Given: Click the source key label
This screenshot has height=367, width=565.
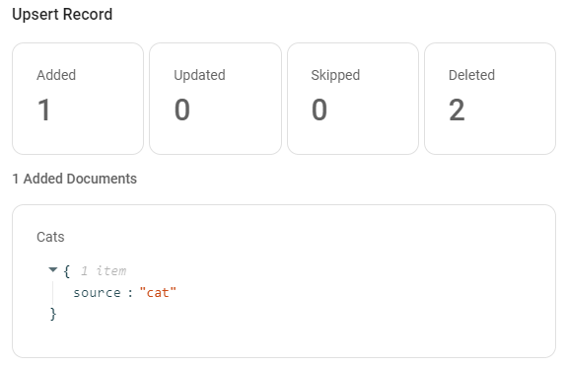Looking at the screenshot, I should [x=97, y=293].
